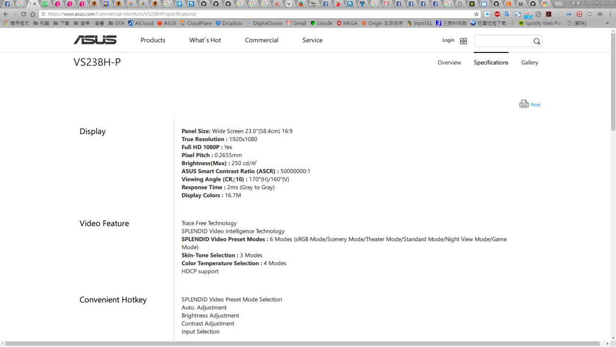This screenshot has height=347, width=616.
Task: Switch to the Gallery tab
Action: [529, 63]
